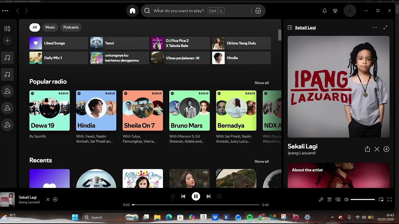Add Sekali Lagi via plus in Now Playing panel
Screen dimensions: 399x224
point(386,149)
